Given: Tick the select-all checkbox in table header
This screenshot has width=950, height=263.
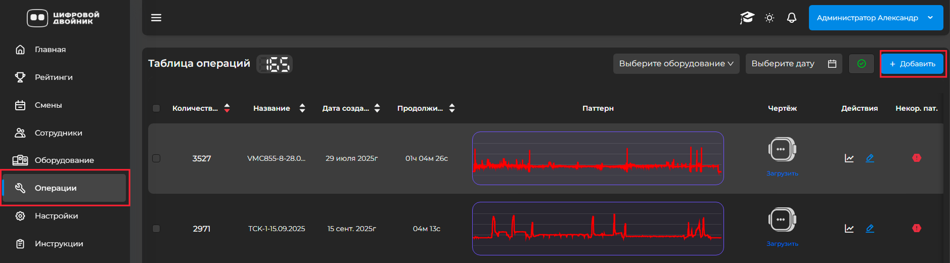Looking at the screenshot, I should [x=156, y=108].
